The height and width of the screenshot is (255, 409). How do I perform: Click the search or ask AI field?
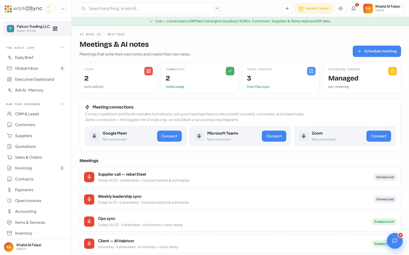tap(151, 8)
